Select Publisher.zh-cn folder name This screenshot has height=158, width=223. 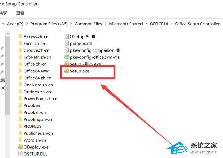pos(38,133)
